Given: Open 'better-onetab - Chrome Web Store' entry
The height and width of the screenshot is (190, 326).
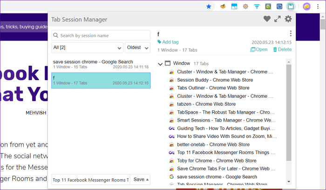Looking at the screenshot, I should pos(213,144).
